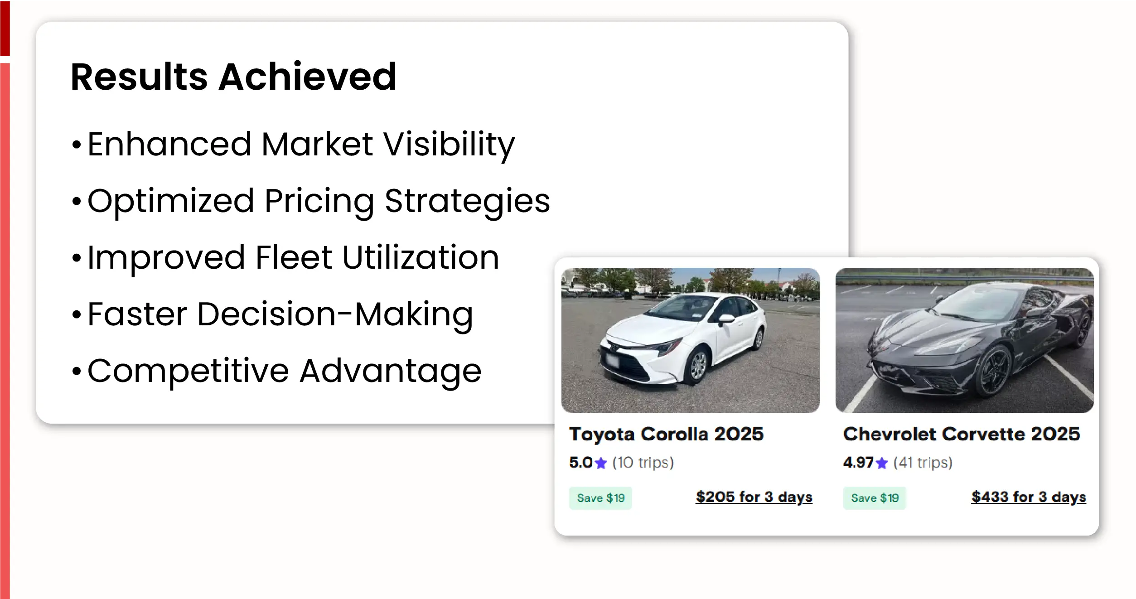1136x599 pixels.
Task: Select the "Faster Decision-Making" bullet
Action: click(x=280, y=314)
